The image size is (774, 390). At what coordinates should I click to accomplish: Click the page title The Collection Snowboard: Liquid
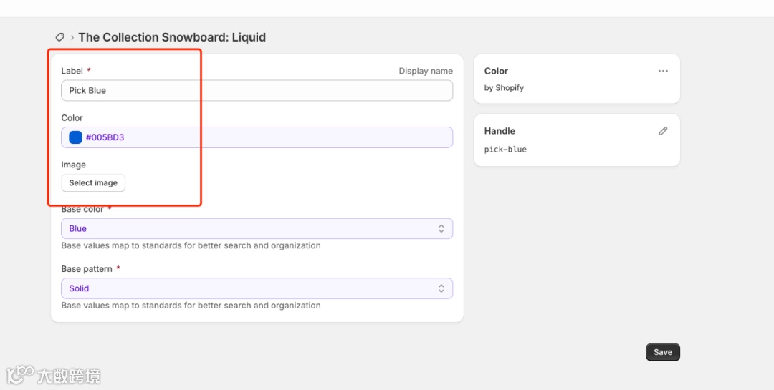pyautogui.click(x=172, y=37)
